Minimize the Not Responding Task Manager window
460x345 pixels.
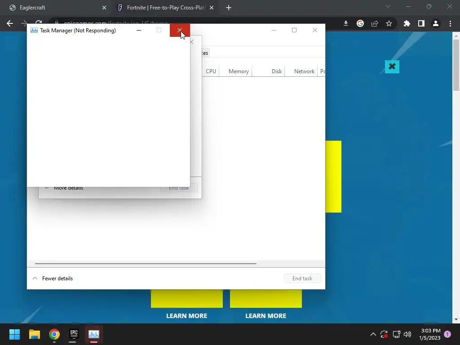tap(139, 30)
